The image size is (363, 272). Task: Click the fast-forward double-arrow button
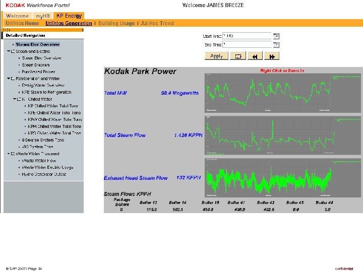272,56
